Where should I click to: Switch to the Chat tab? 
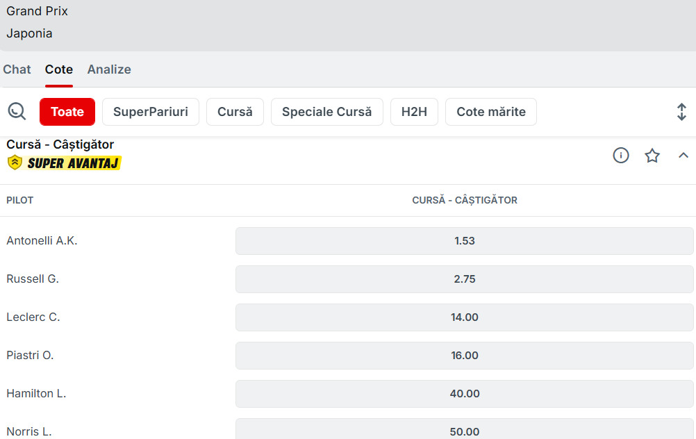point(17,69)
